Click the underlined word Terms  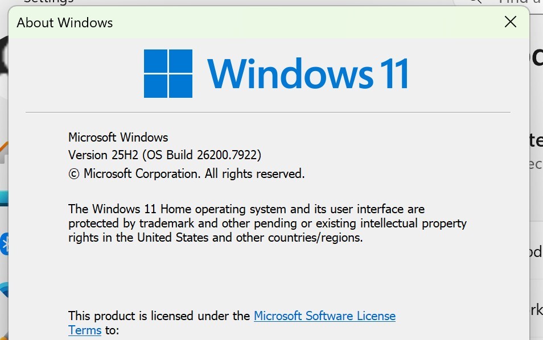click(x=85, y=330)
